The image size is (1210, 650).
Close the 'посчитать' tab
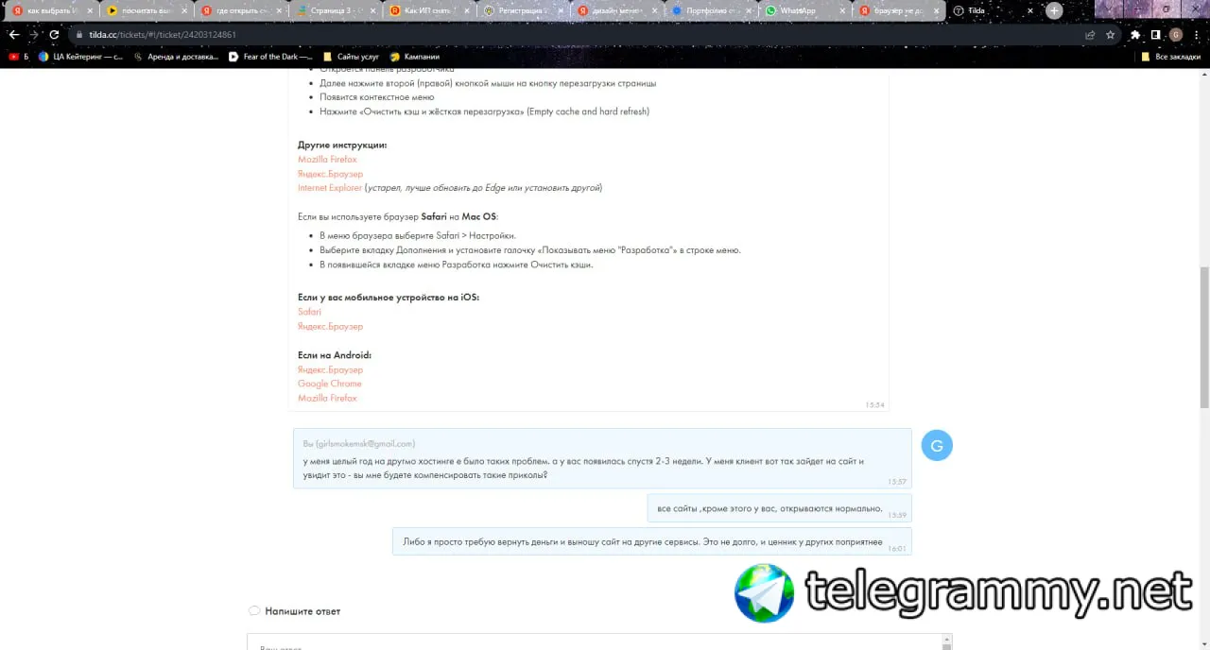pyautogui.click(x=182, y=11)
